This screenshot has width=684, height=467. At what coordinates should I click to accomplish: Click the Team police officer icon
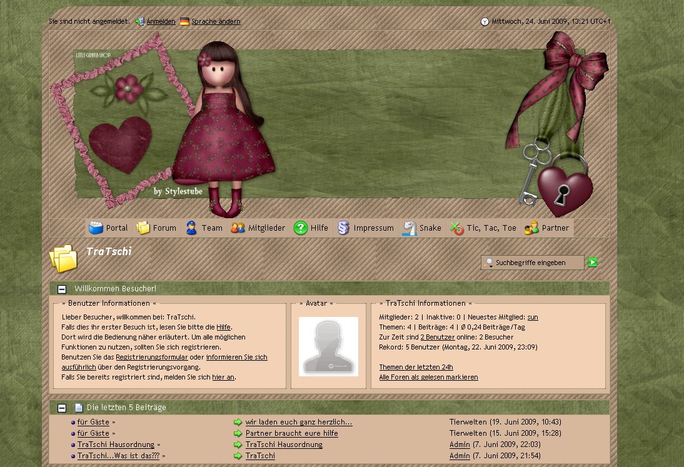(x=191, y=228)
